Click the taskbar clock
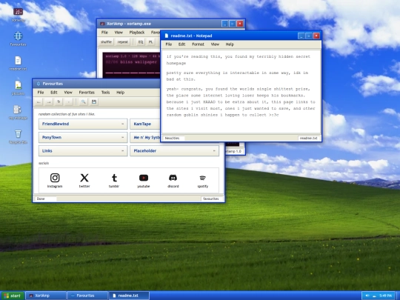 click(385, 296)
